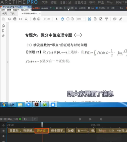Select the subtitle block 屏幕前...
This screenshot has width=127, height=142.
pyautogui.click(x=14, y=131)
